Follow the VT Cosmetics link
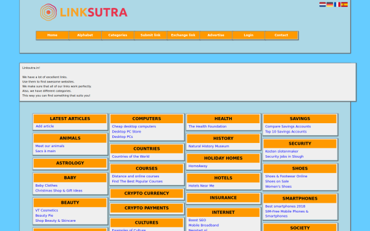 click(x=46, y=210)
